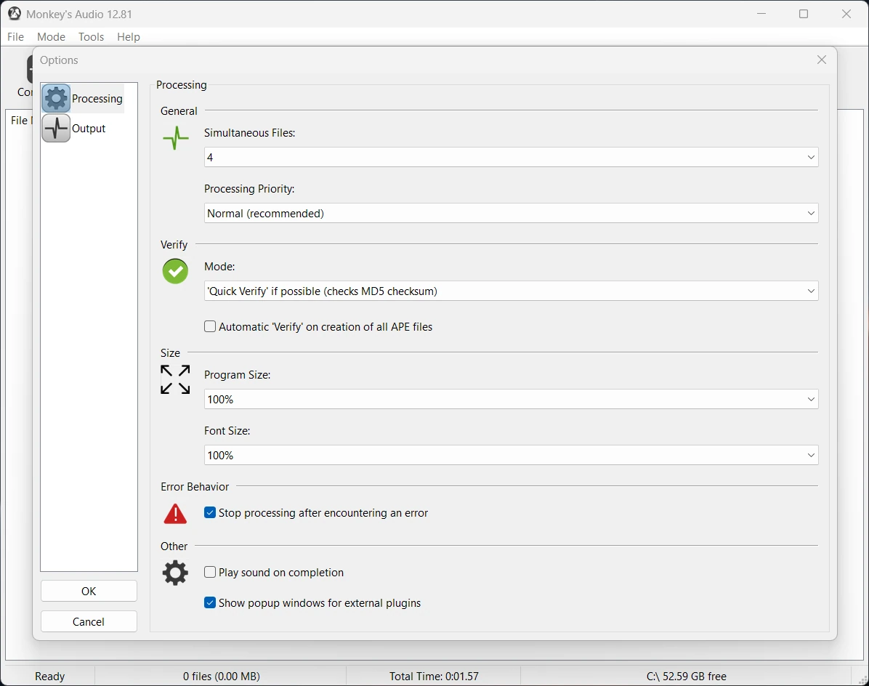Click the Cancel button
This screenshot has width=869, height=686.
(89, 622)
